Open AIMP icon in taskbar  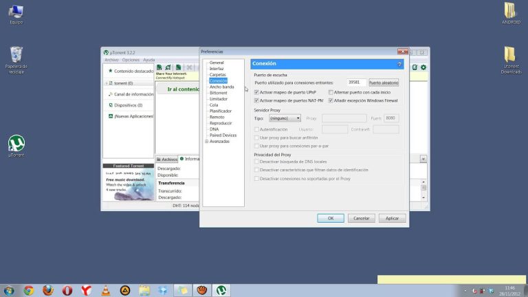[125, 290]
